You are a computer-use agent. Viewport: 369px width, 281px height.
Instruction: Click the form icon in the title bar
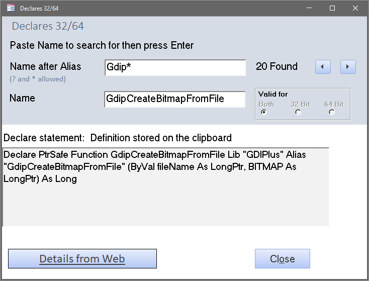click(x=11, y=8)
